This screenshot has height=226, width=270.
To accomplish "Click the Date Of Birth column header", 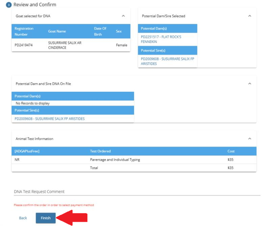I will [x=100, y=31].
